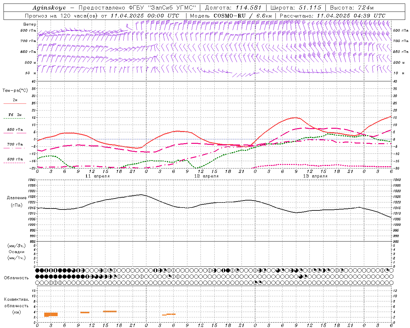Click the thick orange convective bar near hour 3

51,315
